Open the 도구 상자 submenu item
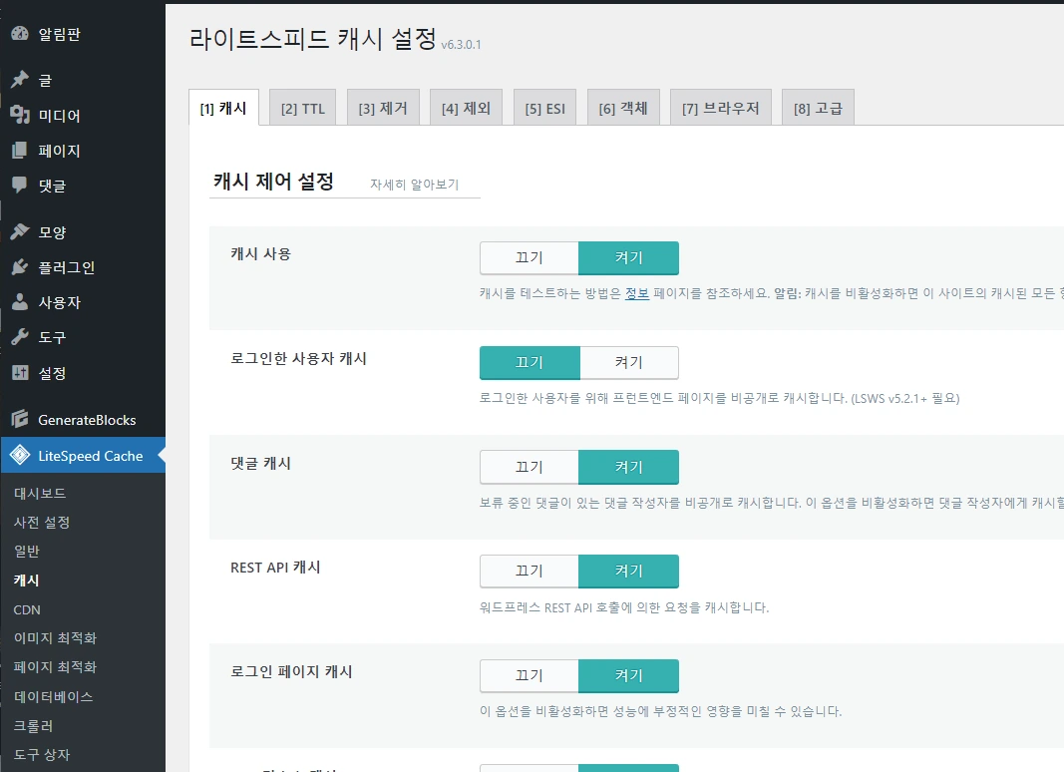 pyautogui.click(x=42, y=754)
